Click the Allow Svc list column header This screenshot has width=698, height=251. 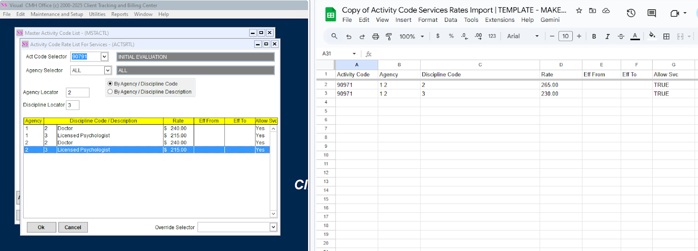tap(266, 121)
